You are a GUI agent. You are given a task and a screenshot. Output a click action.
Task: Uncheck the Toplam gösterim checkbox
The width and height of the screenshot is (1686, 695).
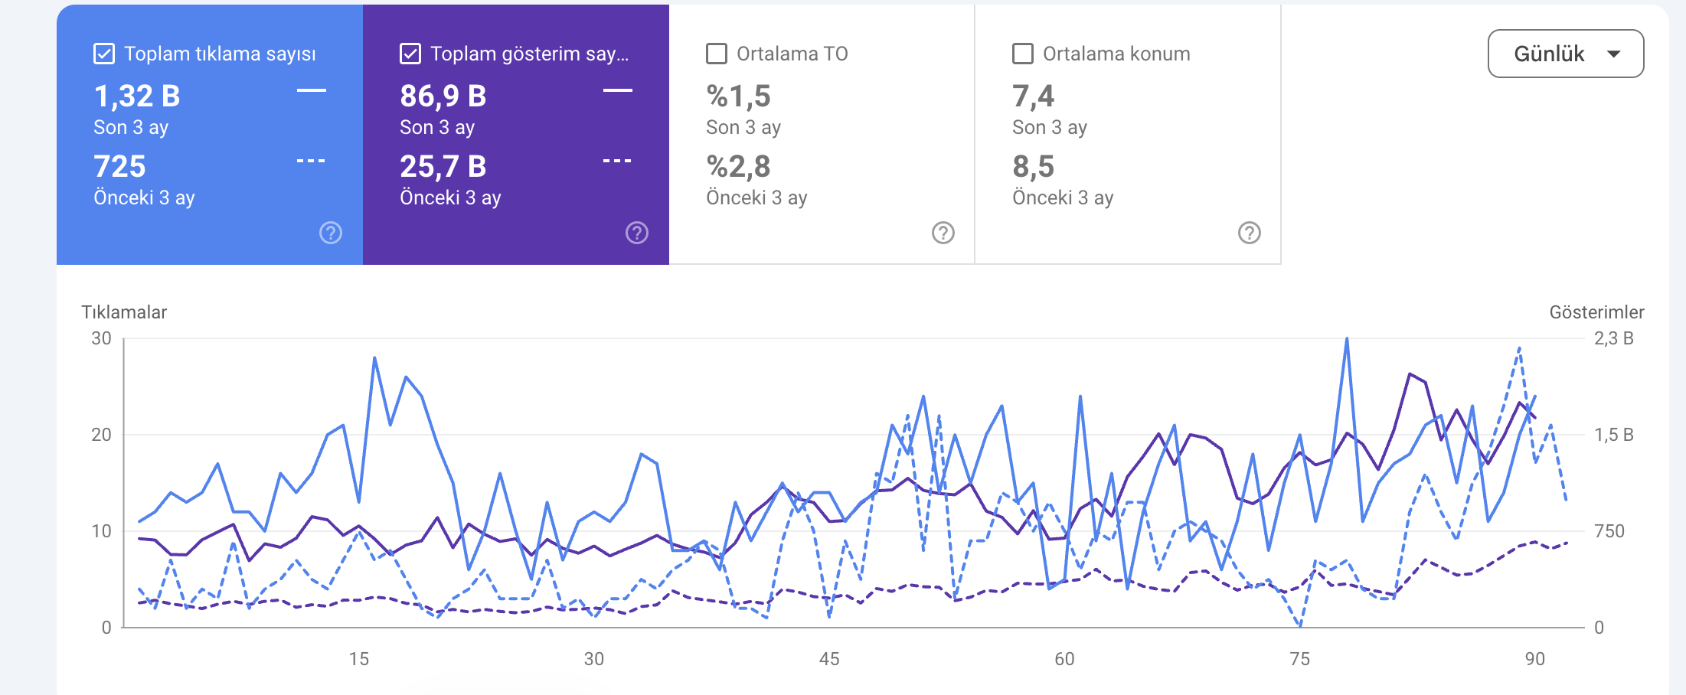tap(410, 54)
